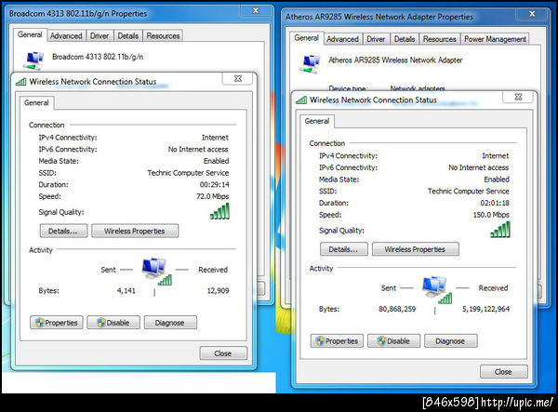Click sent bytes '4,141' value
This screenshot has width=558, height=412.
[126, 291]
